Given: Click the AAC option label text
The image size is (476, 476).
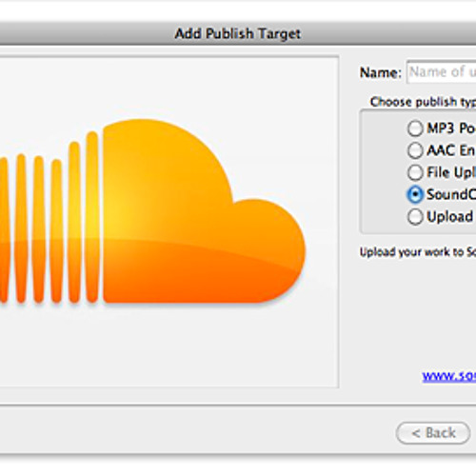Looking at the screenshot, I should coord(451,150).
